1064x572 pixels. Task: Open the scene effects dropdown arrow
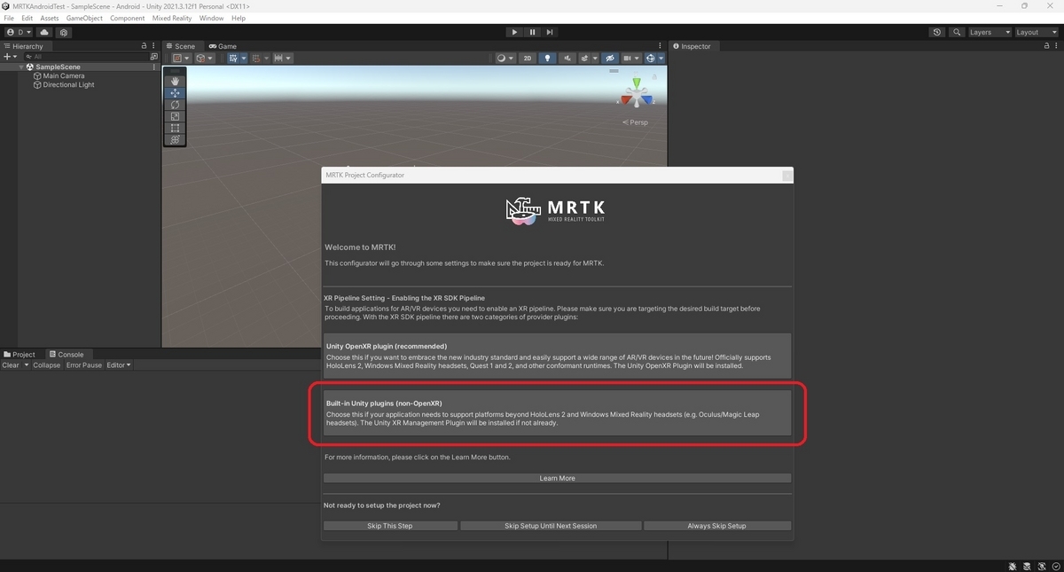pyautogui.click(x=594, y=58)
